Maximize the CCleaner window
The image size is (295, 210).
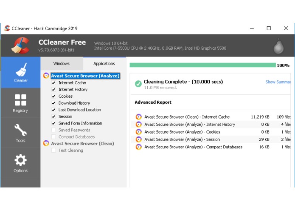click(x=269, y=28)
